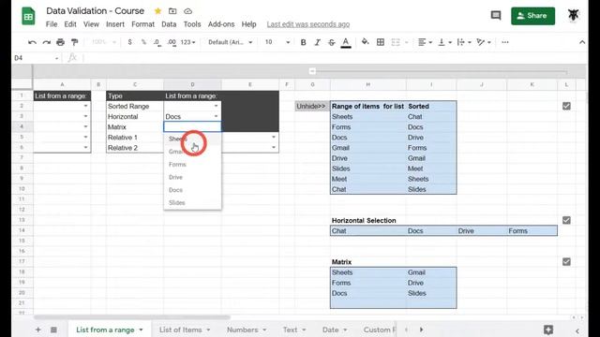Toggle bold formatting

click(303, 42)
